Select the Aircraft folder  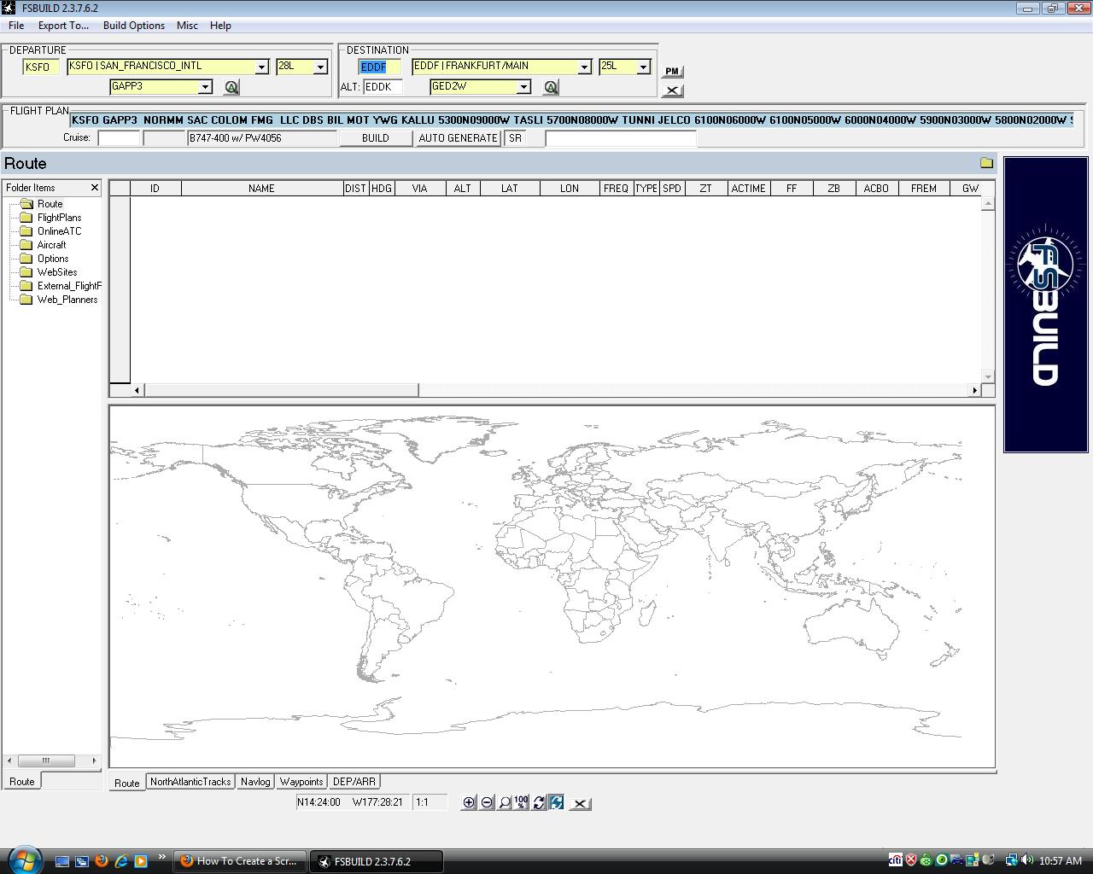click(x=51, y=245)
